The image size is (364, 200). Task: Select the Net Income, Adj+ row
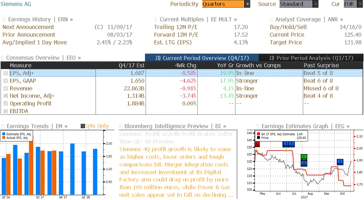click(182, 96)
